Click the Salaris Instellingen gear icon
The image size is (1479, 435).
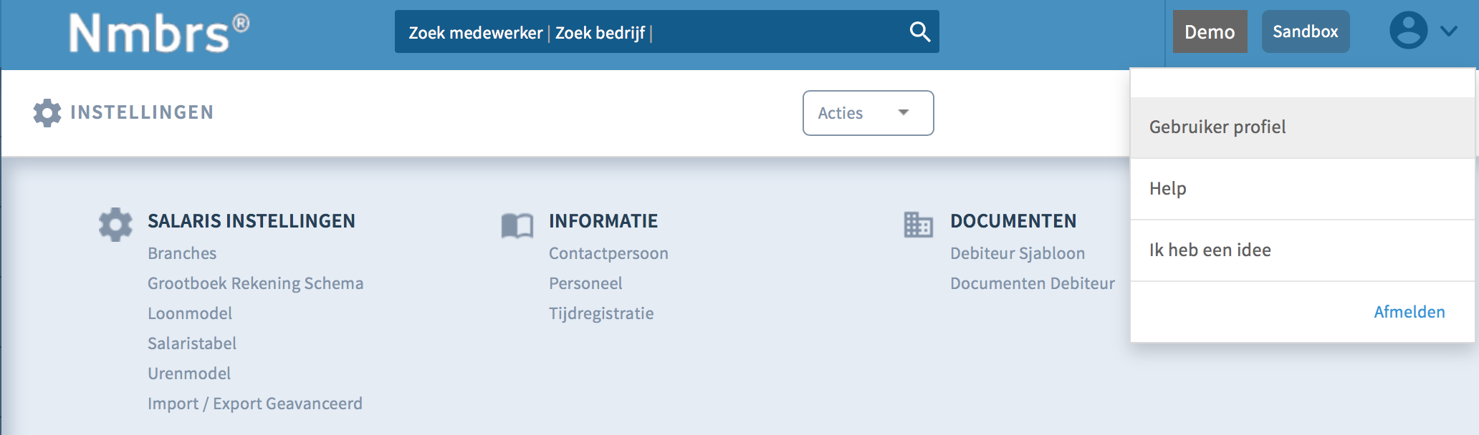115,225
